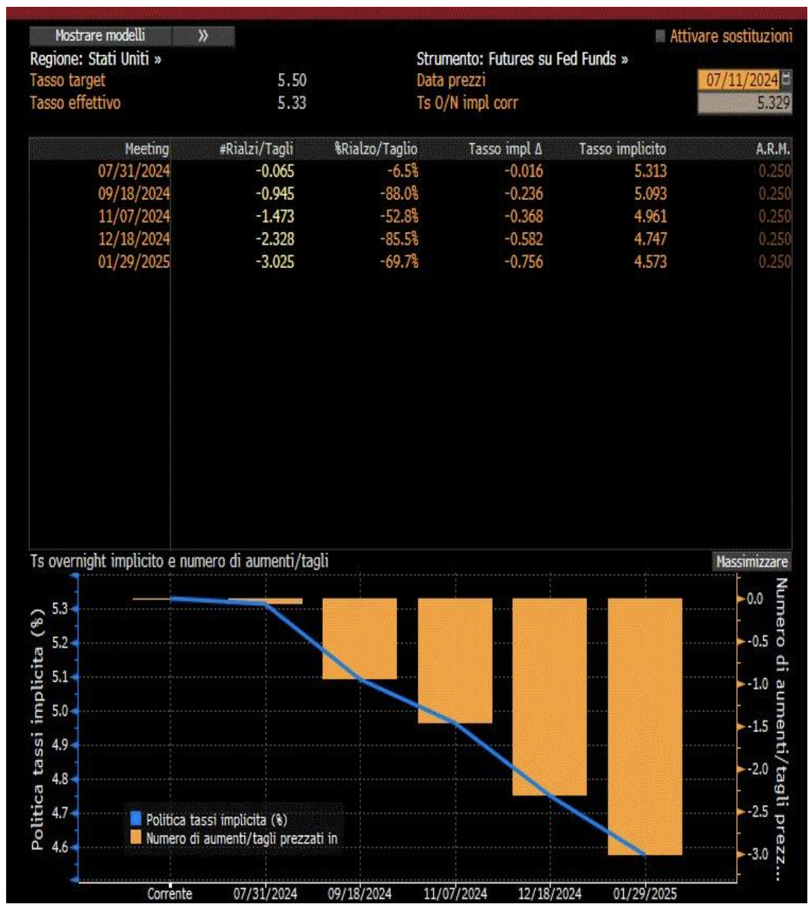Screen dimensions: 808x906
Task: Click the 4.573 implied rate cell
Action: tap(650, 261)
